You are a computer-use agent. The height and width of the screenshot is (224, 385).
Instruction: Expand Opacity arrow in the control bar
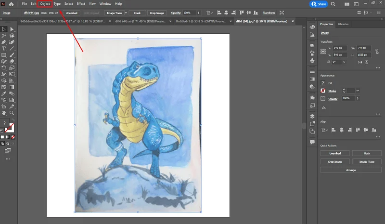[x=198, y=13]
